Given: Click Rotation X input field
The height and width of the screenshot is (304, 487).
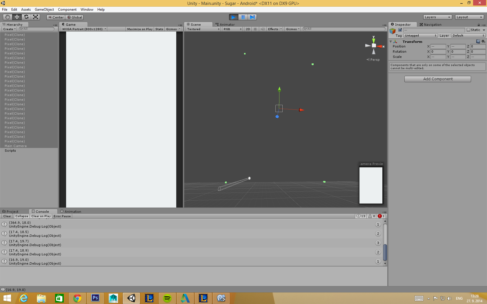Looking at the screenshot, I should (438, 52).
